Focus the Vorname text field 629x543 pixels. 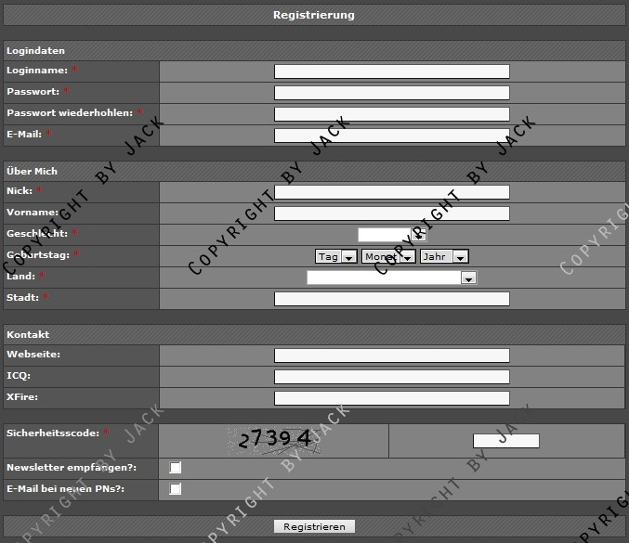(x=392, y=213)
